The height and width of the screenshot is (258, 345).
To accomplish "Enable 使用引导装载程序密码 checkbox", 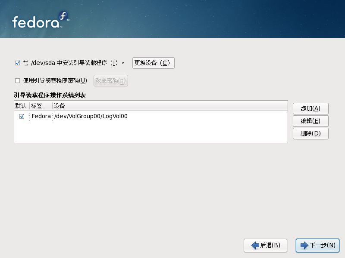I will click(17, 81).
